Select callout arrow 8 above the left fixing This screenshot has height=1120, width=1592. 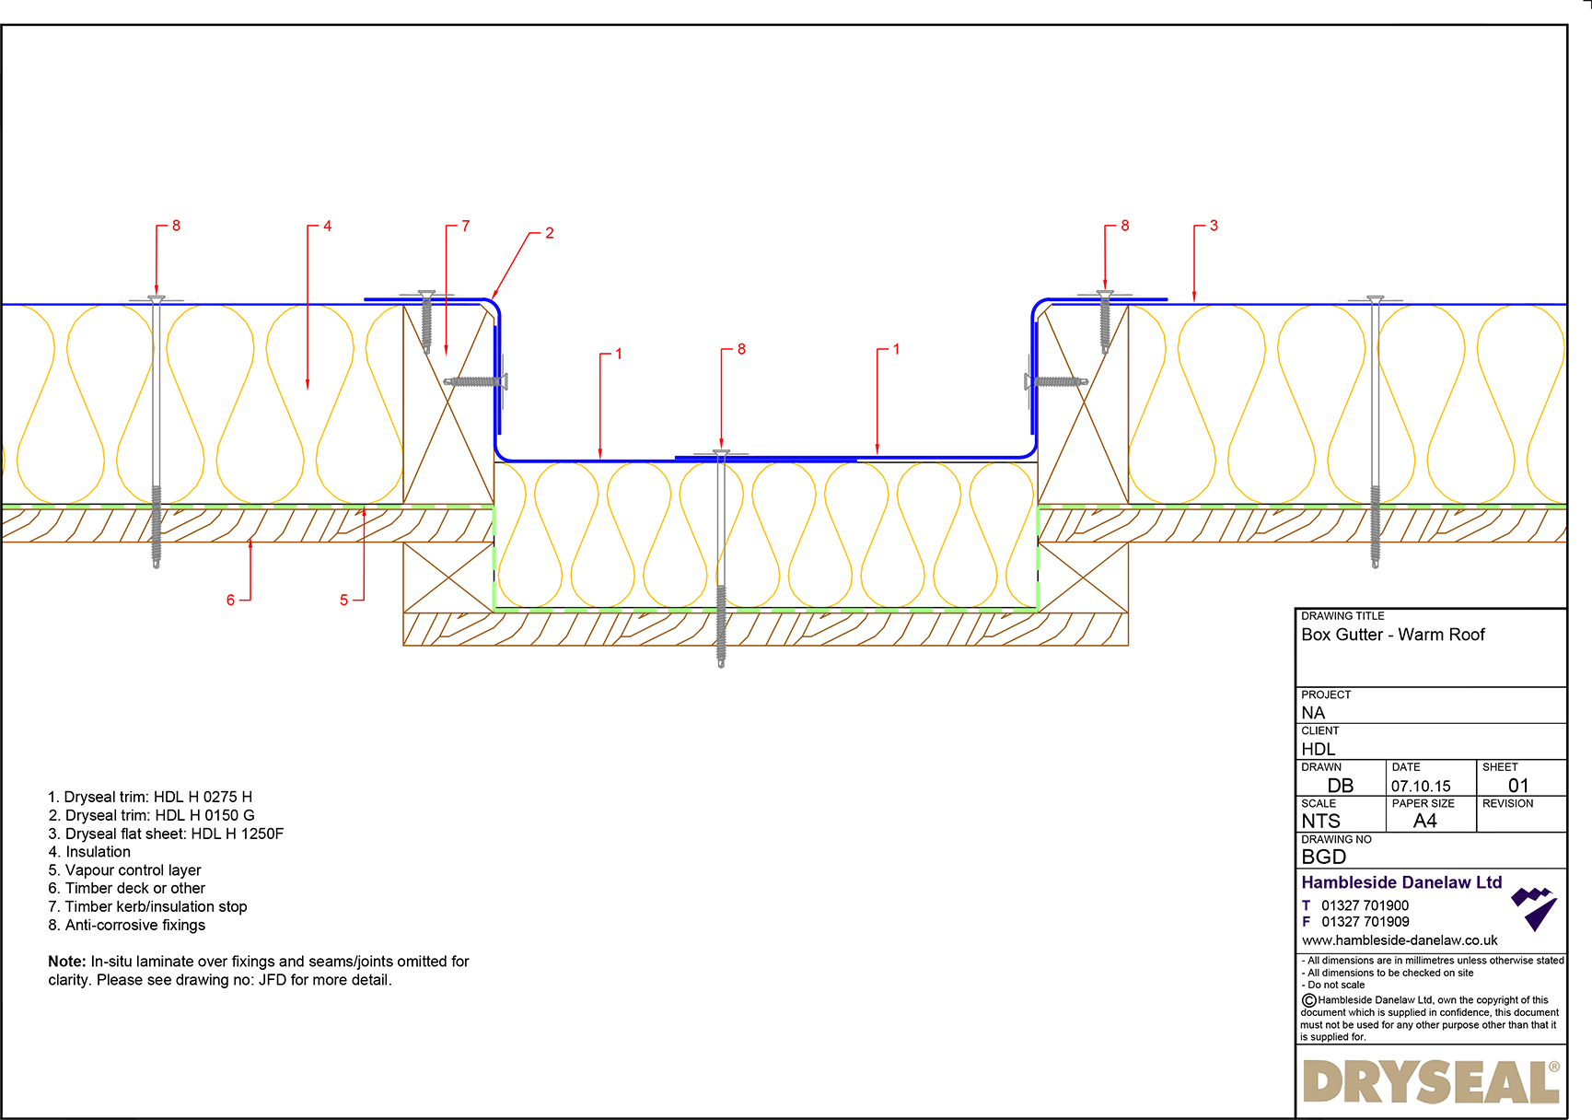158,260
